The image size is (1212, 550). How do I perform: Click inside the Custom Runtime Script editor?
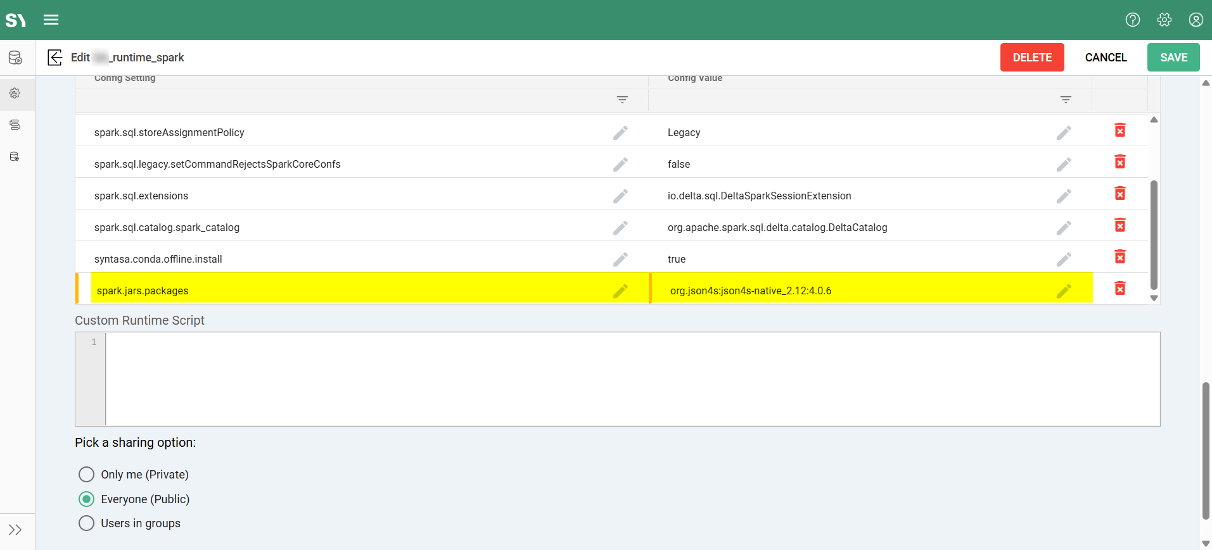point(632,378)
